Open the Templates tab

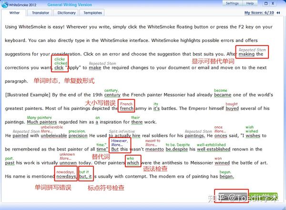pyautogui.click(x=92, y=13)
